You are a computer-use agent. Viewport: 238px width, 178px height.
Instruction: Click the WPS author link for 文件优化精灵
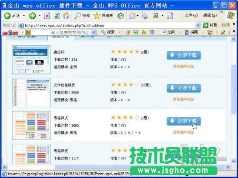click(123, 93)
